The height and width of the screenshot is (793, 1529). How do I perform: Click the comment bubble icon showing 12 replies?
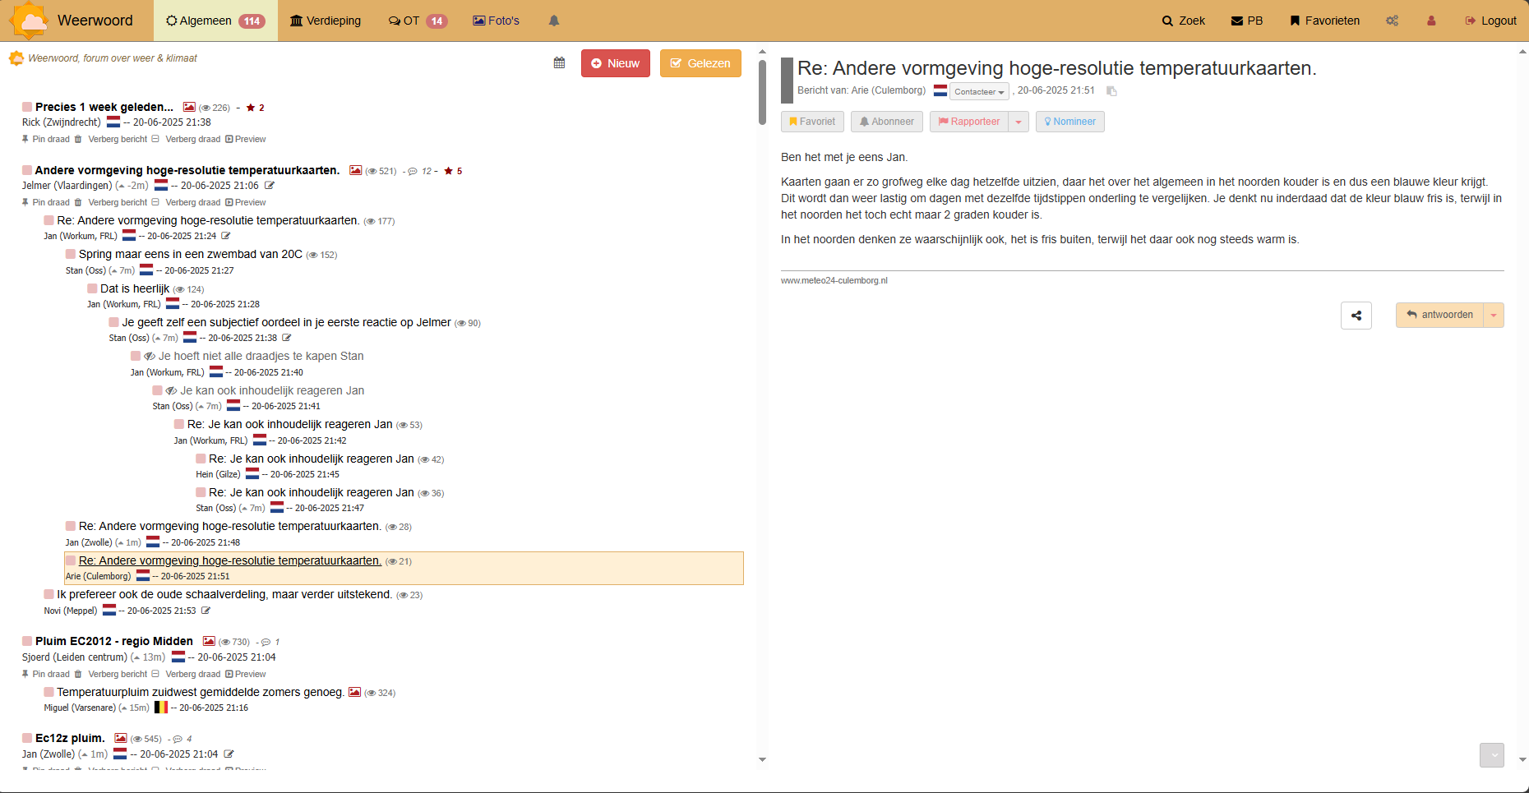(413, 171)
